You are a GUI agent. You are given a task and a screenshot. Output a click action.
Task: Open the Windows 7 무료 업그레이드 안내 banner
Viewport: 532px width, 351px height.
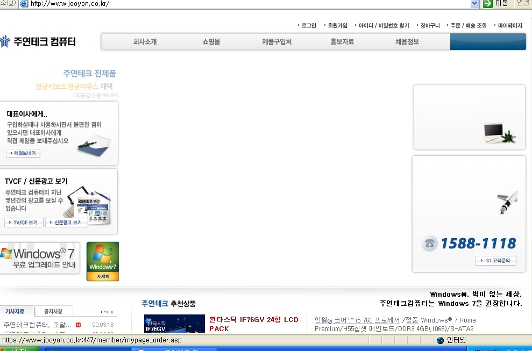pyautogui.click(x=40, y=258)
